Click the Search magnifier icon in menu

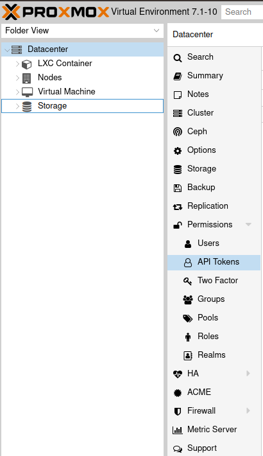coord(178,58)
